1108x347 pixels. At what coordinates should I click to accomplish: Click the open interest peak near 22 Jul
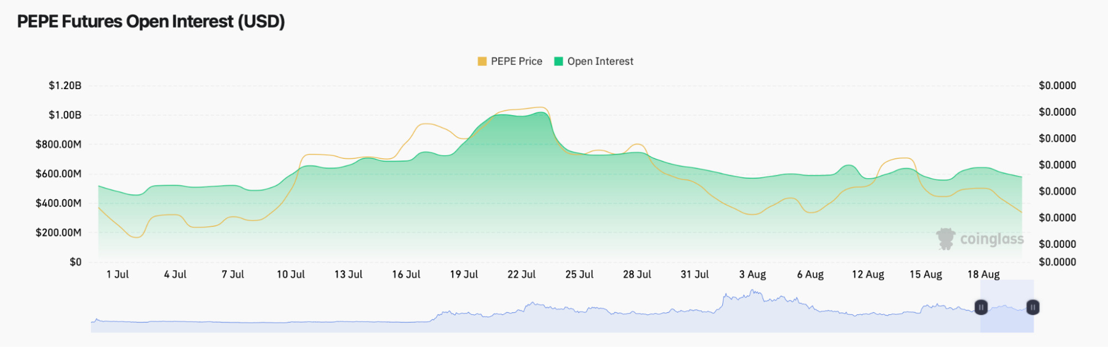tap(541, 113)
